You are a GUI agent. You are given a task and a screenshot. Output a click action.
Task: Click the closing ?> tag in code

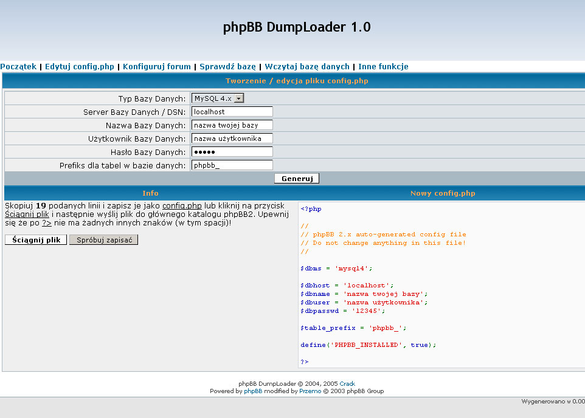coord(305,362)
